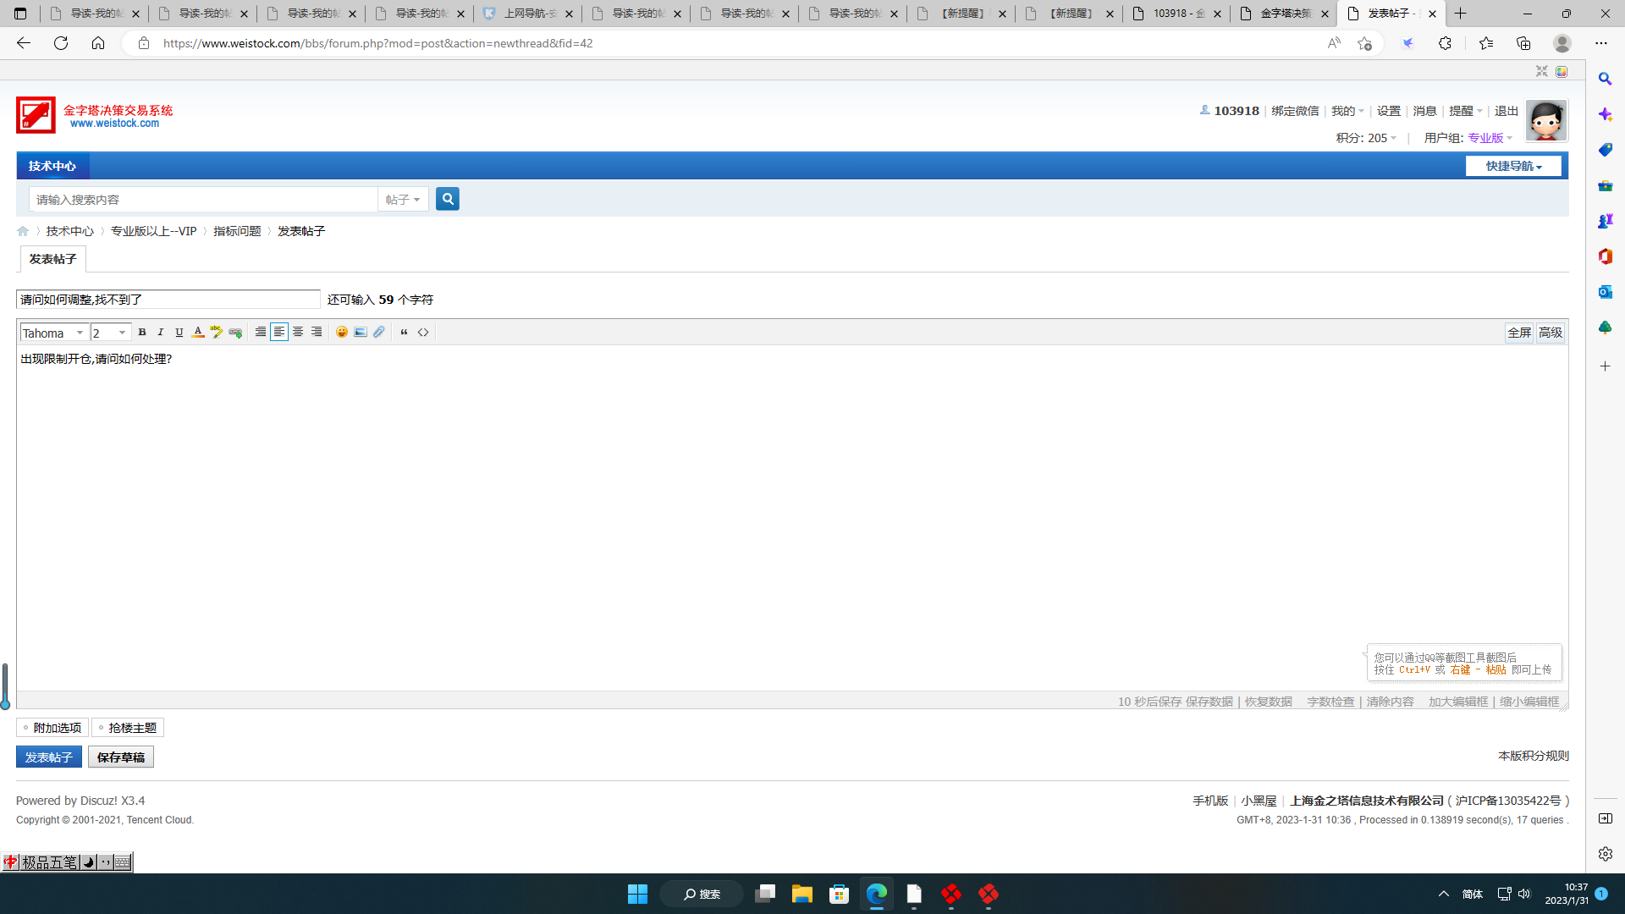Screen dimensions: 1625x914
Task: Click 清除内容 to clear editor content
Action: pos(1390,702)
